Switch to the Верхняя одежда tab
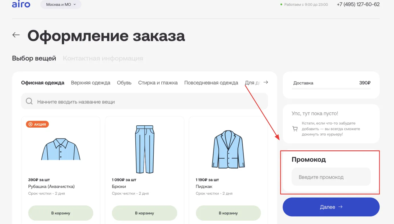The width and height of the screenshot is (394, 224). click(91, 83)
